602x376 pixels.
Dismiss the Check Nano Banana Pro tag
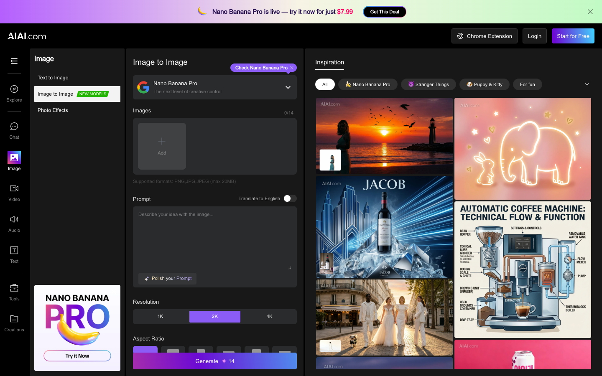pos(292,68)
